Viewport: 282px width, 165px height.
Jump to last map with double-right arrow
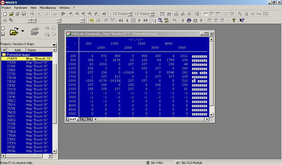point(146,20)
